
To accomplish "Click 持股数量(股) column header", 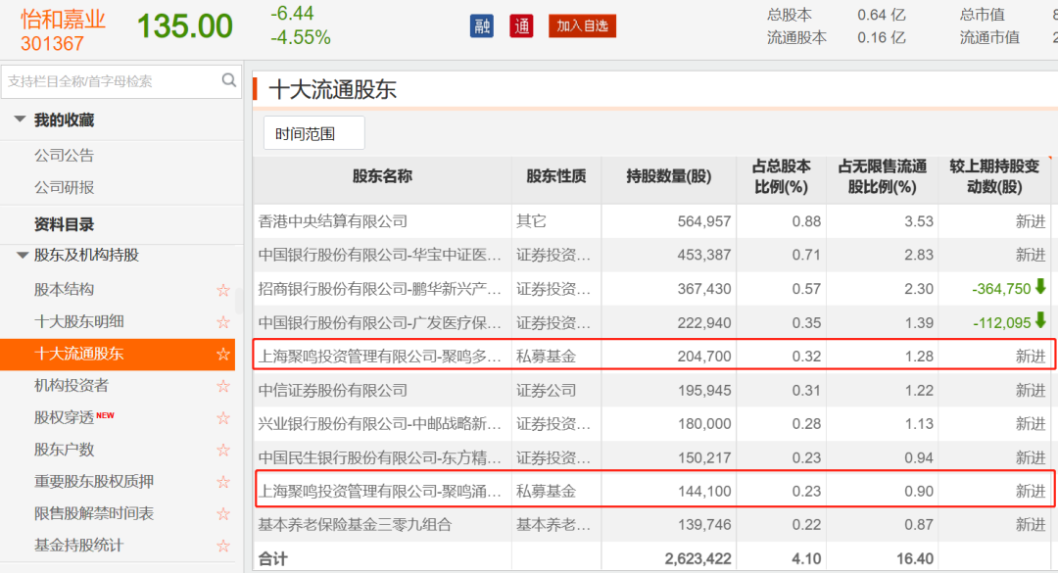I will tap(669, 177).
